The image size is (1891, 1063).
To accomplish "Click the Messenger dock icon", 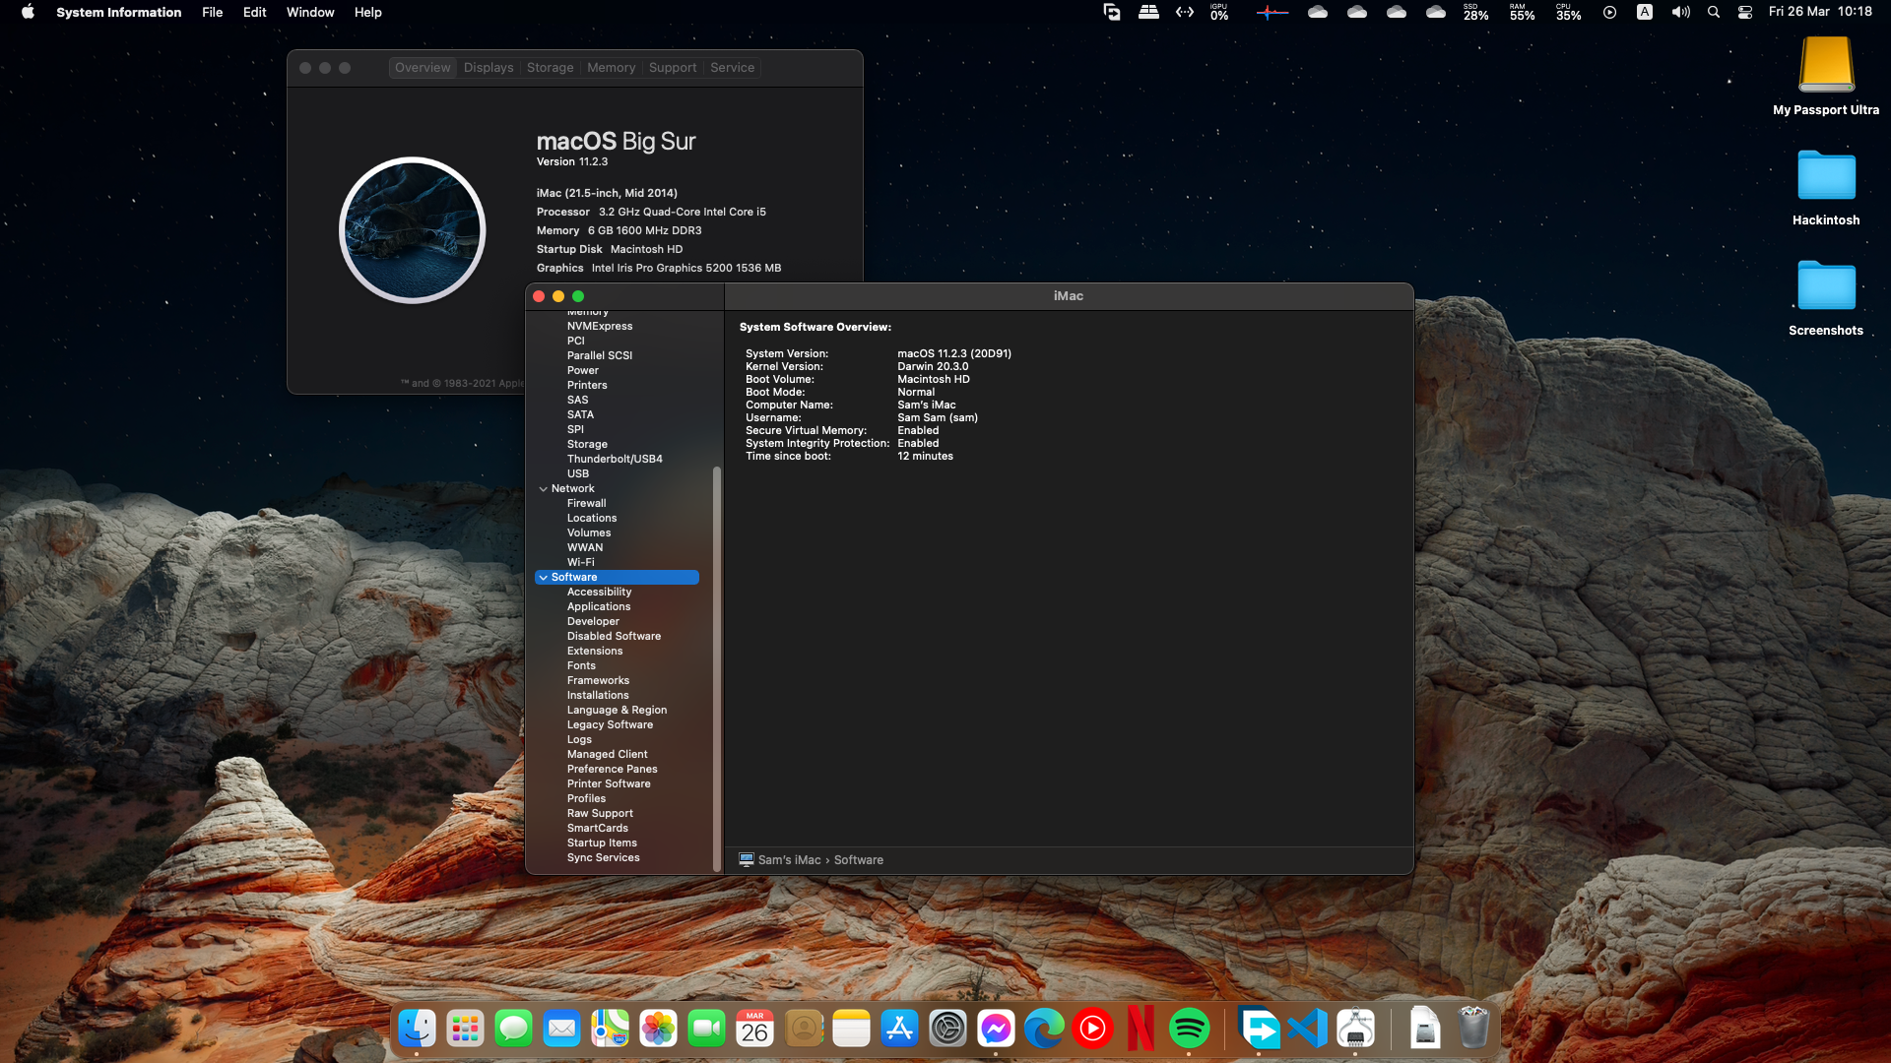I will click(x=996, y=1030).
